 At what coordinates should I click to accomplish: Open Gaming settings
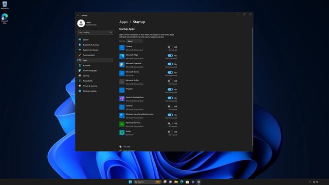coord(95,76)
